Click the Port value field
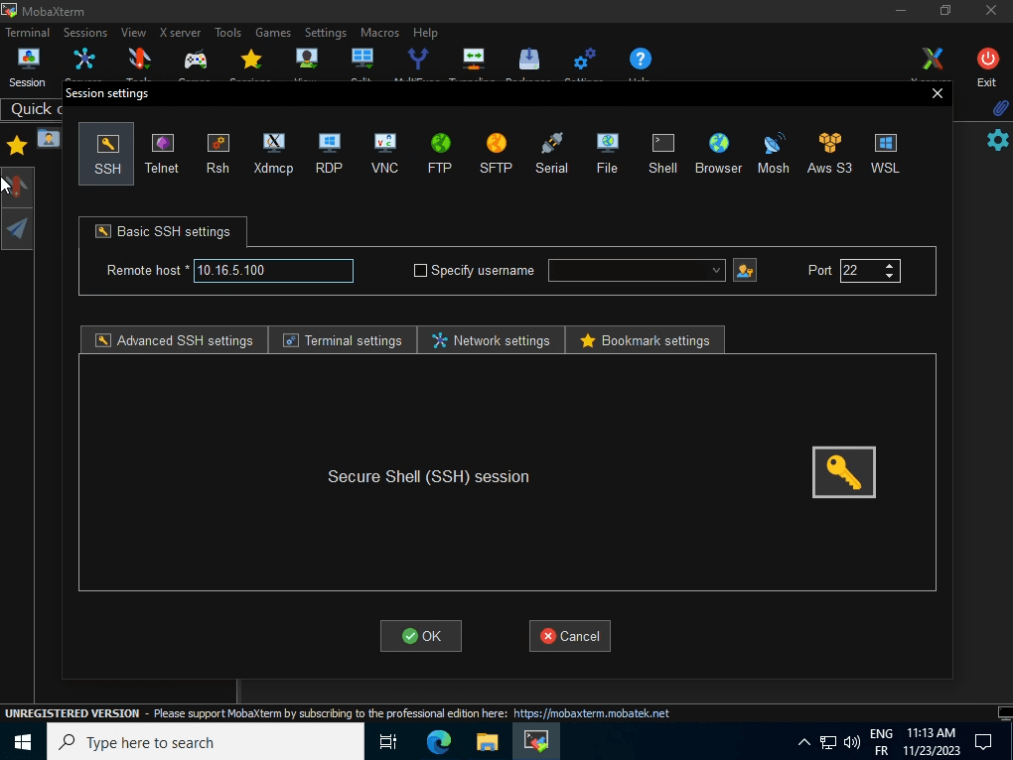The image size is (1013, 760). 861,270
